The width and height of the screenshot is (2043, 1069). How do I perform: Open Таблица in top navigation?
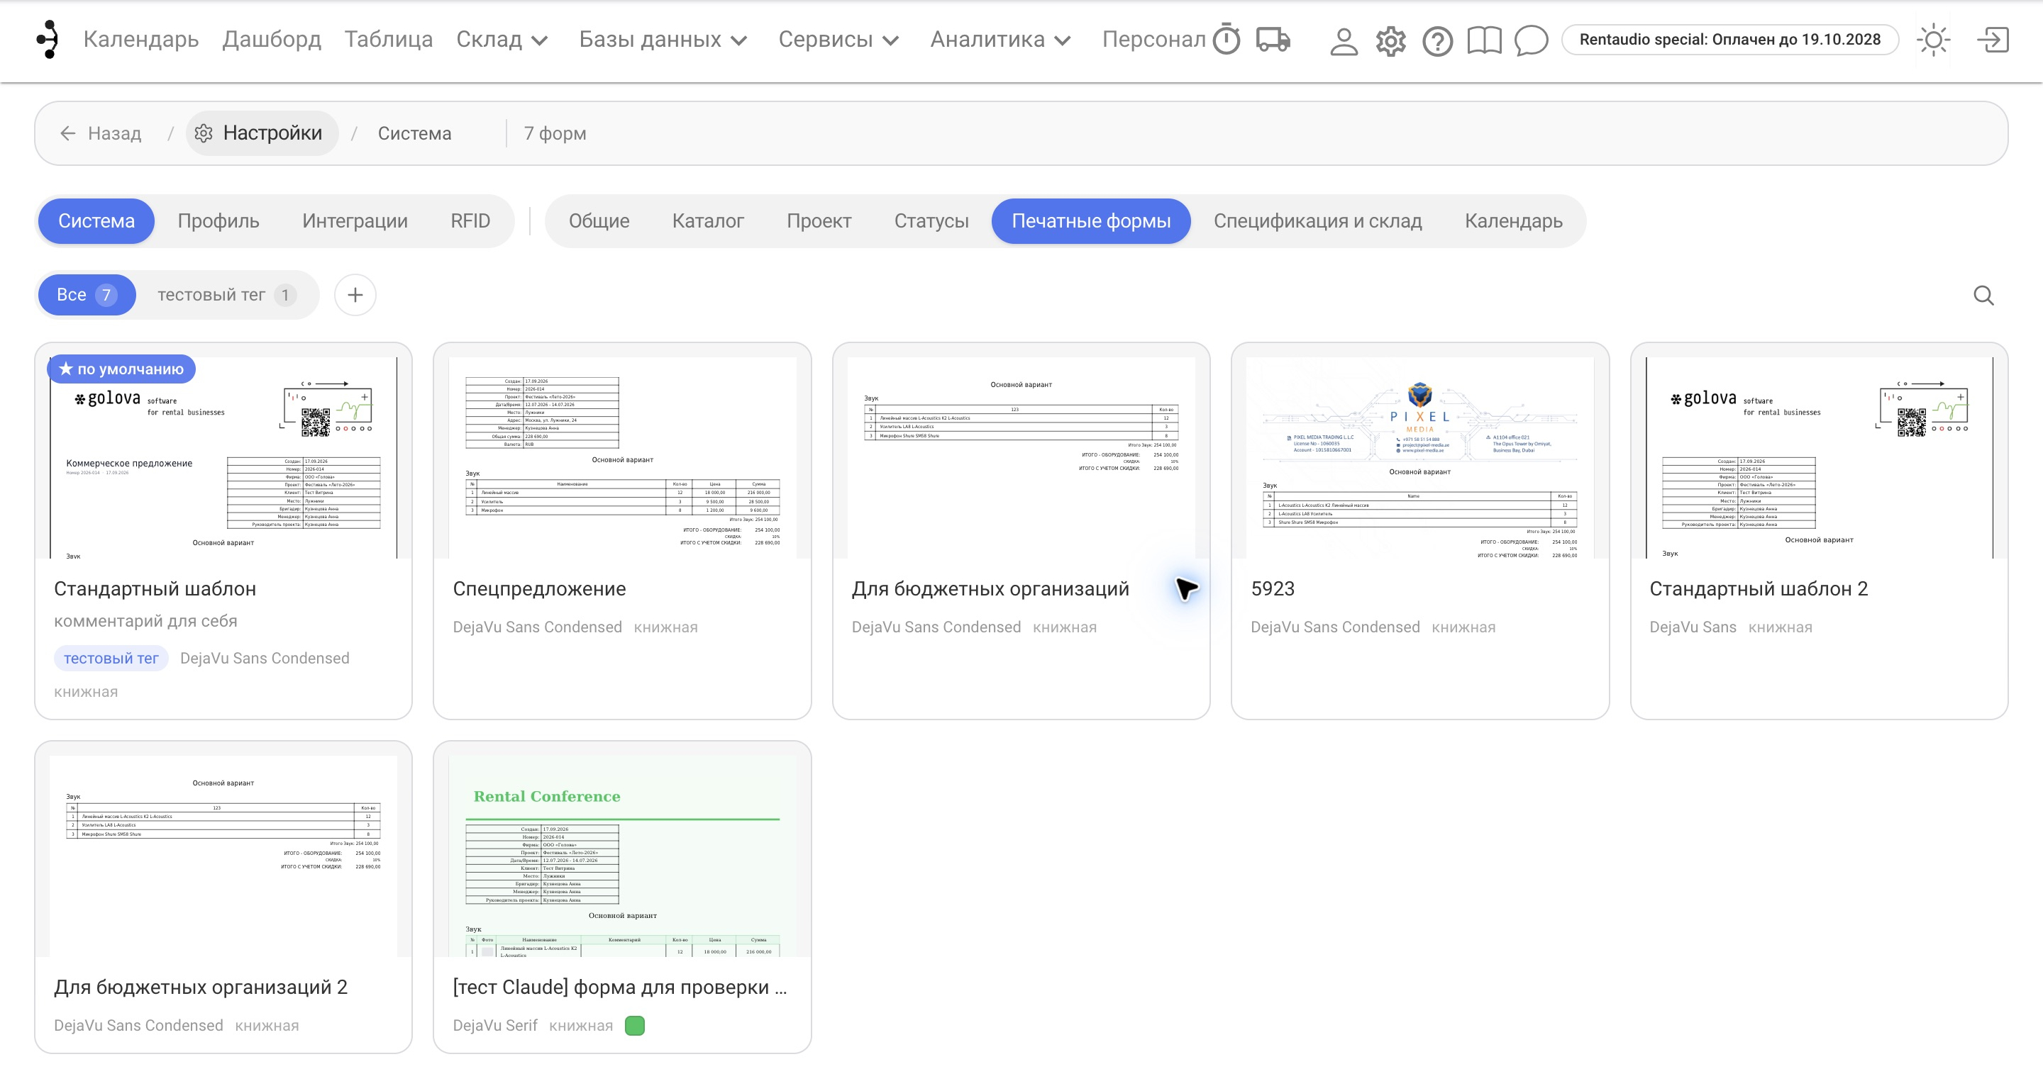[x=389, y=39]
